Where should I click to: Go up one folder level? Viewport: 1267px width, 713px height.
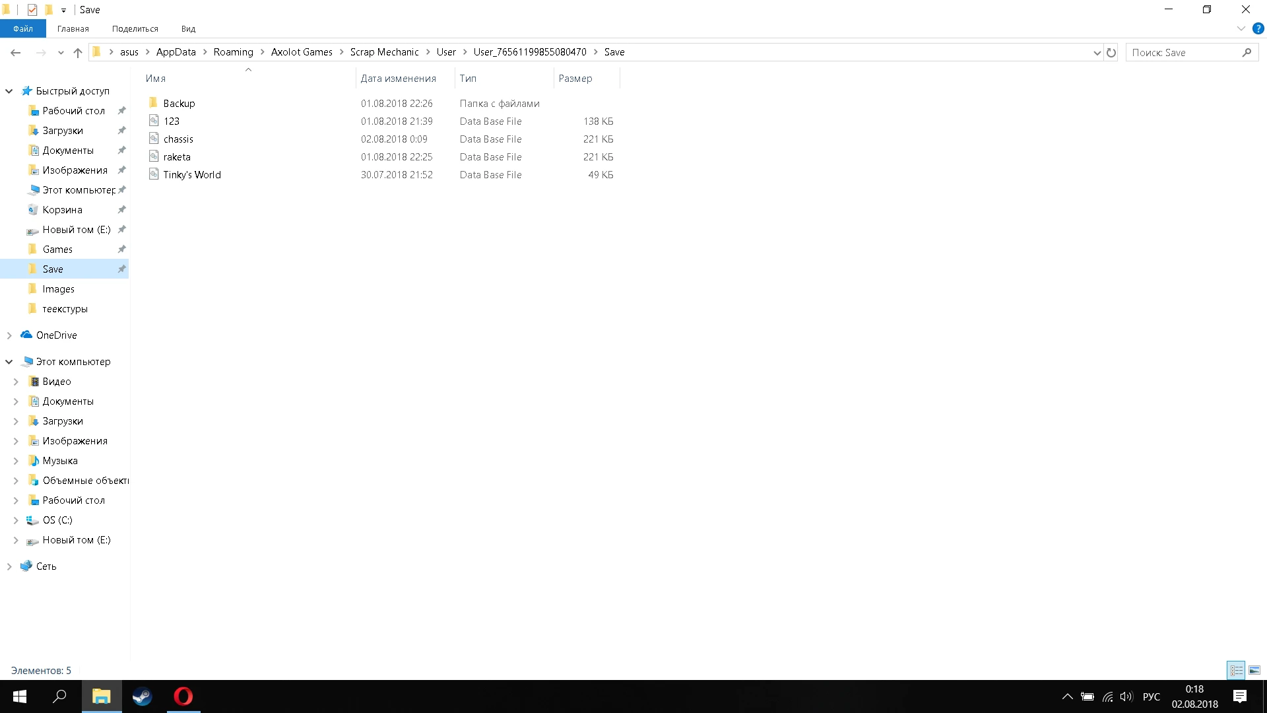click(78, 52)
